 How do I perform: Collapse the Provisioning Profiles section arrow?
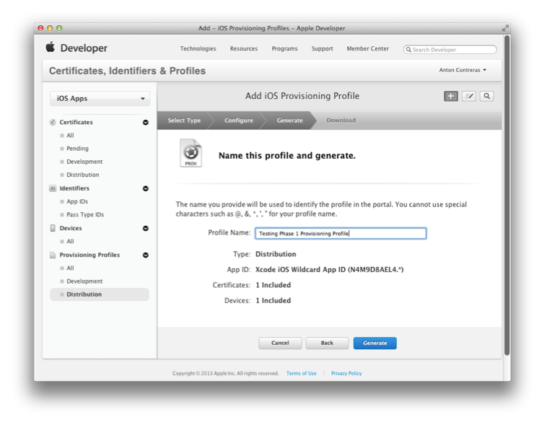146,255
